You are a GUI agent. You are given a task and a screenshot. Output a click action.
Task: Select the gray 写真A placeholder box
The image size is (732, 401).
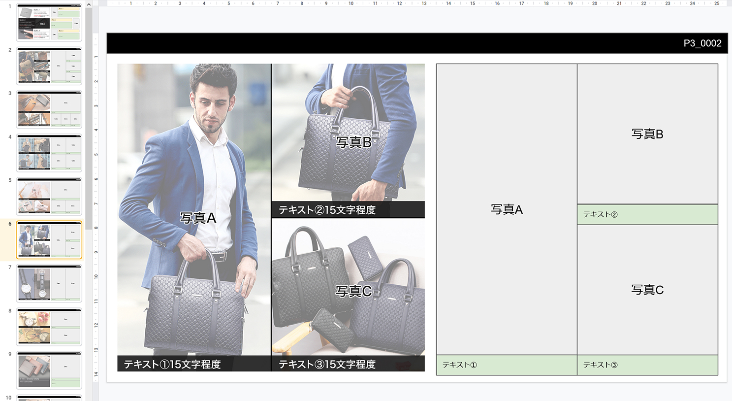click(x=507, y=209)
